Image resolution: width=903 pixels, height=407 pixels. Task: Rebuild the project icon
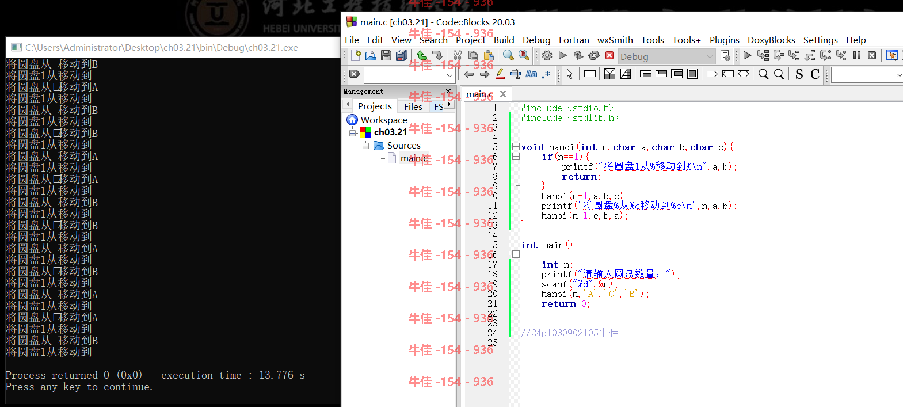point(594,56)
